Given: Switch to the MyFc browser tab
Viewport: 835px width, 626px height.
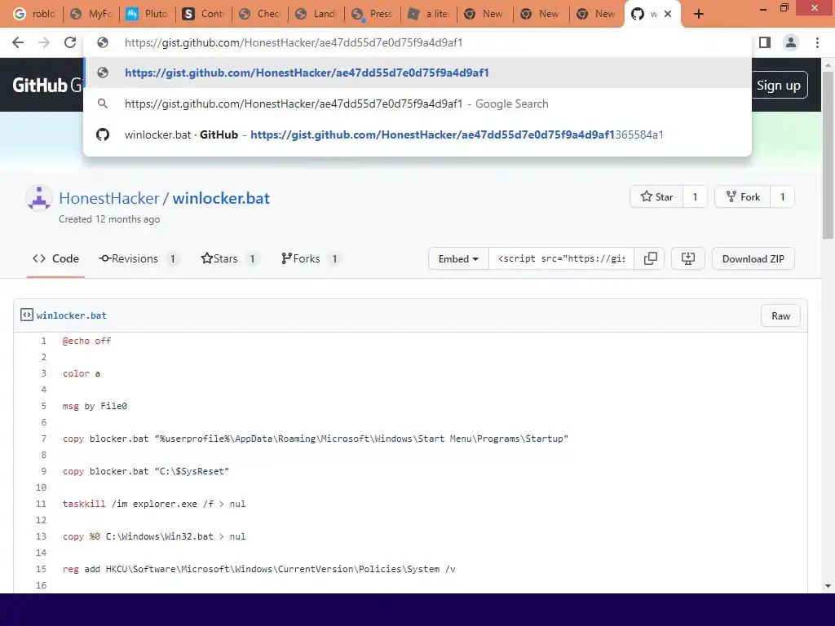Looking at the screenshot, I should (x=91, y=14).
